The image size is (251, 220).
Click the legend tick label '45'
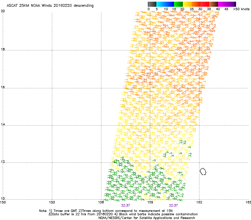(226, 9)
